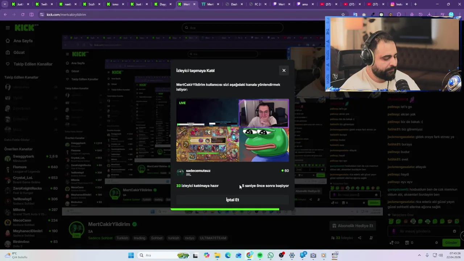Image resolution: width=464 pixels, height=261 pixels.
Task: Close the İzleyici taşımaya Katıl dialog
Action: pyautogui.click(x=284, y=70)
